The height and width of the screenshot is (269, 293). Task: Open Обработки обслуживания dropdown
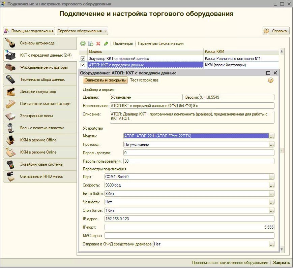click(82, 31)
